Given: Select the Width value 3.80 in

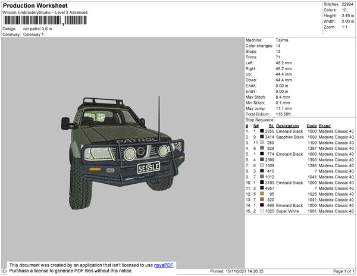Looking at the screenshot, I should click(x=347, y=21).
